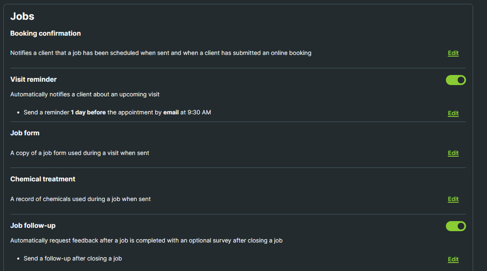Click the bold "1 day before" text
This screenshot has width=487, height=271.
click(x=88, y=112)
